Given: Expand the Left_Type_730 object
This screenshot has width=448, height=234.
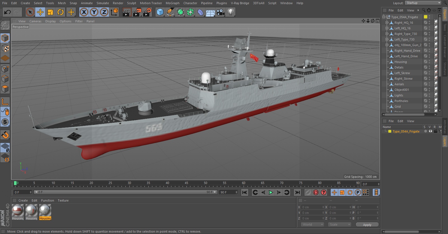Looking at the screenshot, I should tap(387, 39).
